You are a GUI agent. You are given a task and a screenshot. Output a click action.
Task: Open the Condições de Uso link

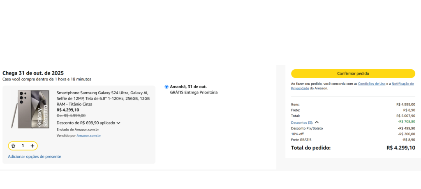coord(372,84)
